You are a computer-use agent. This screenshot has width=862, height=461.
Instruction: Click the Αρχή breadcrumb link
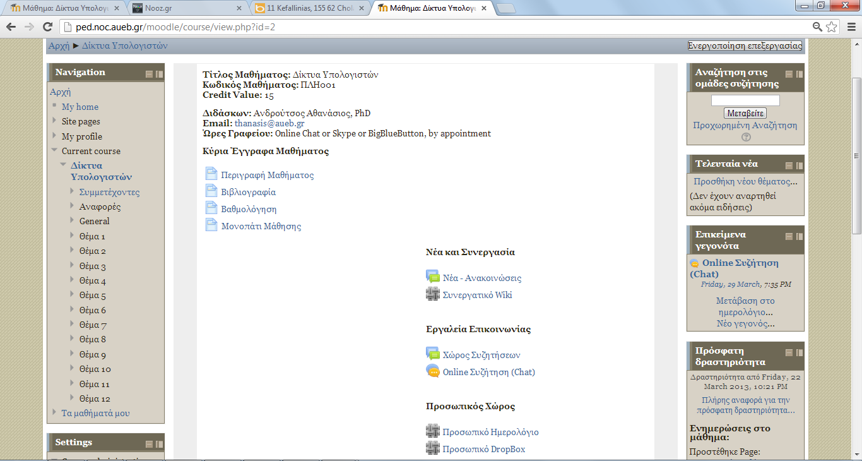(x=59, y=45)
